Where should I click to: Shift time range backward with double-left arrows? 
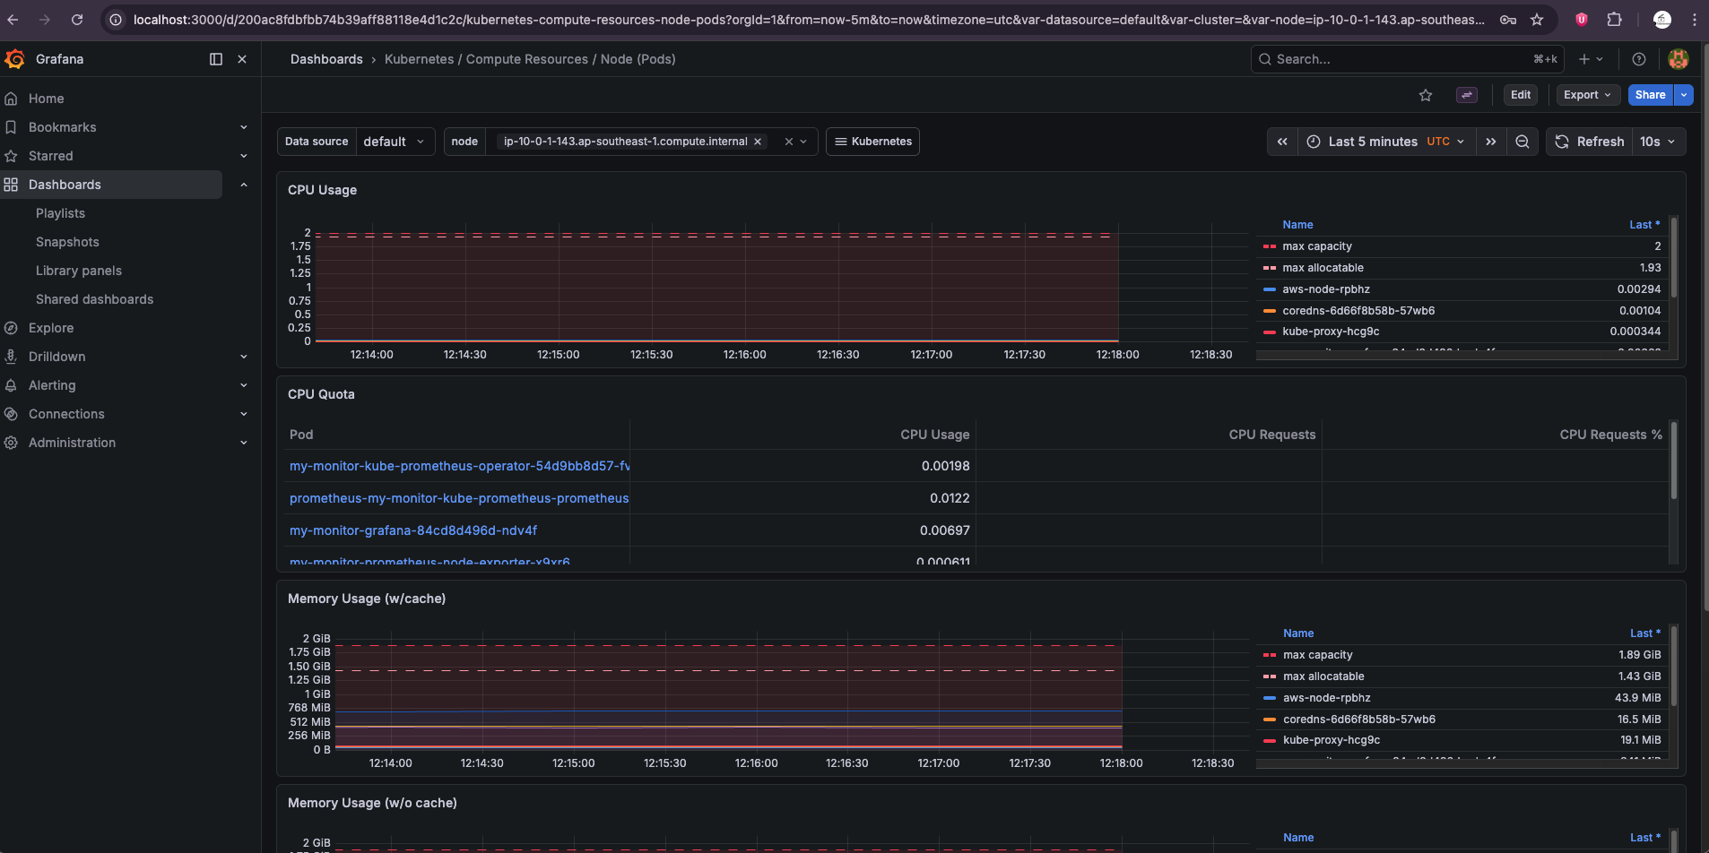coord(1282,142)
